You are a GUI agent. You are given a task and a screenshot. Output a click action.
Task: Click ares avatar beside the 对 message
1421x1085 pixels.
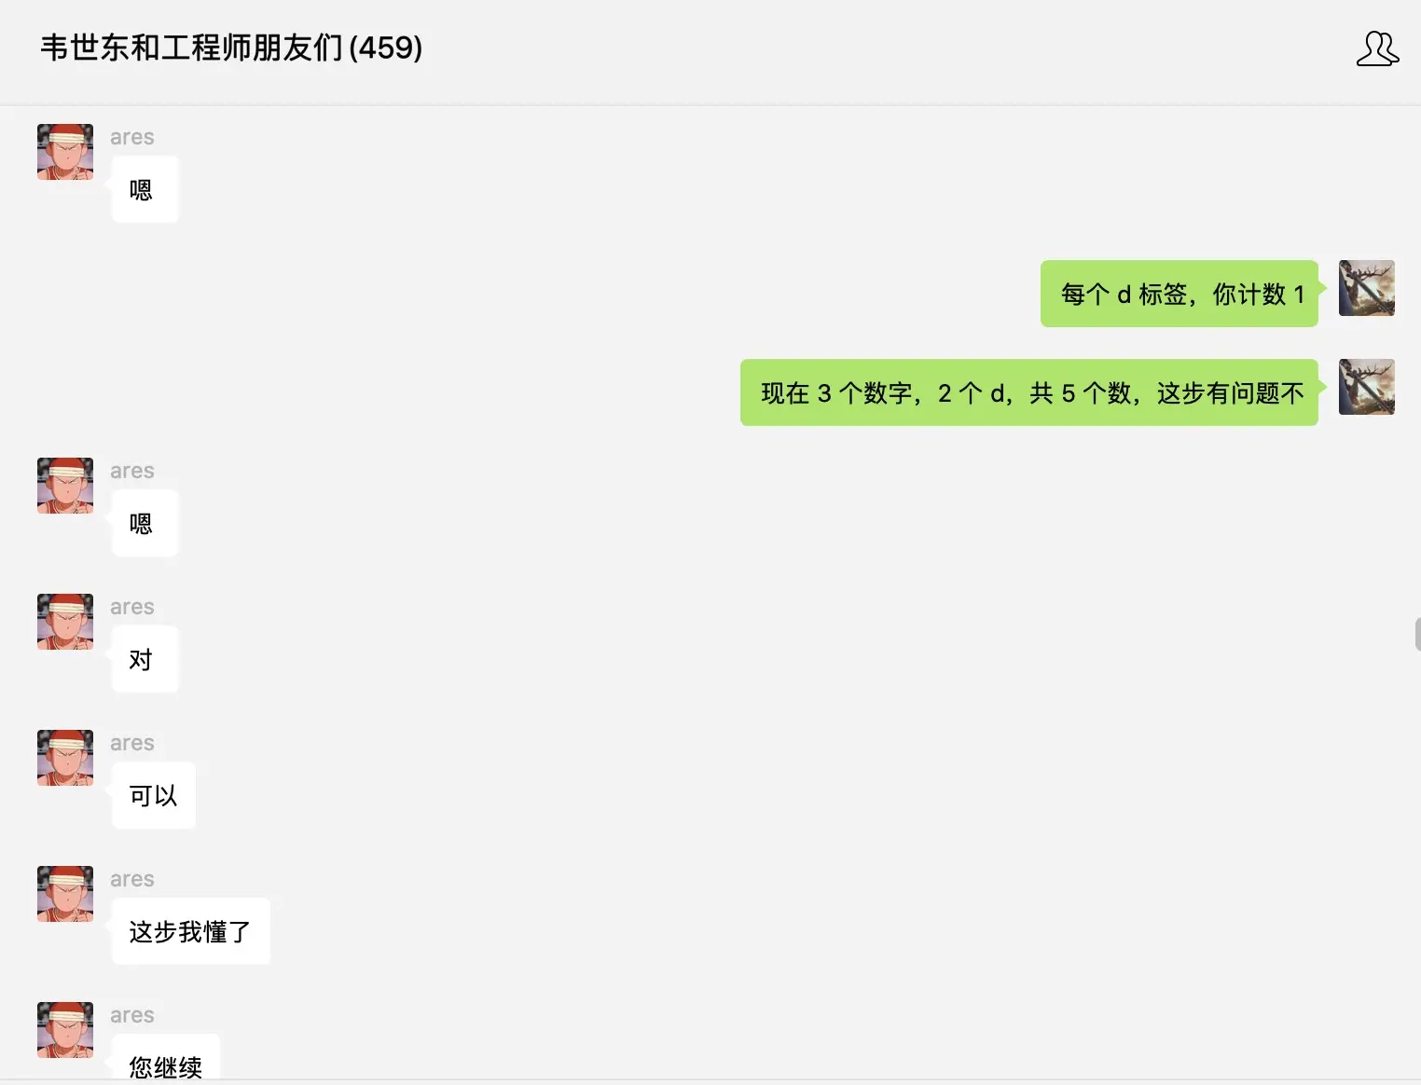[x=65, y=622]
